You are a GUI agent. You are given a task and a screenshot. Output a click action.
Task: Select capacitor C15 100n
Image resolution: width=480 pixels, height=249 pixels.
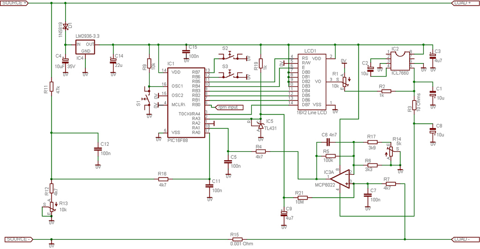coord(186,51)
